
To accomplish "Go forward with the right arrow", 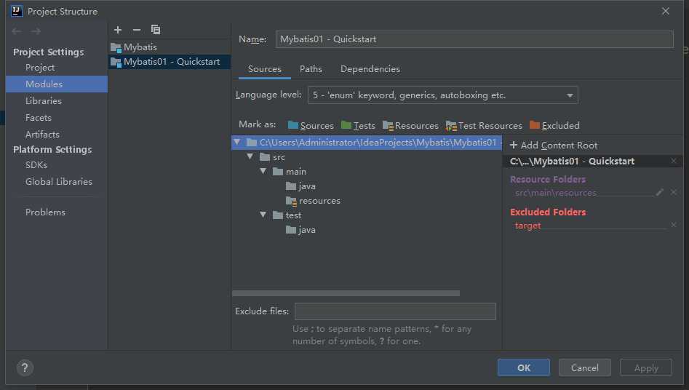I will pyautogui.click(x=36, y=31).
